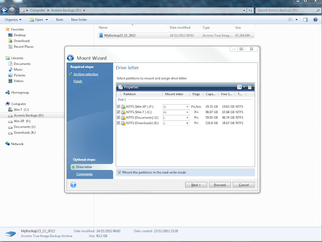Click the change view icon in Explorer
This screenshot has width=322, height=242.
click(290, 20)
